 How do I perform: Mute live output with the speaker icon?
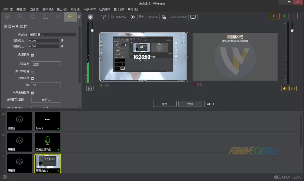point(284,88)
